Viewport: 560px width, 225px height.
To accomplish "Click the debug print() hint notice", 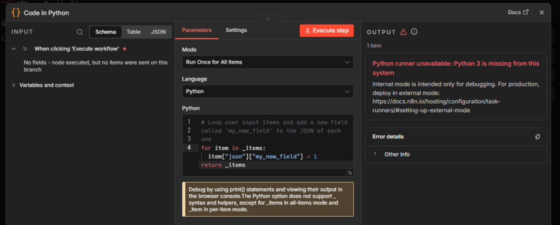I will [x=268, y=199].
